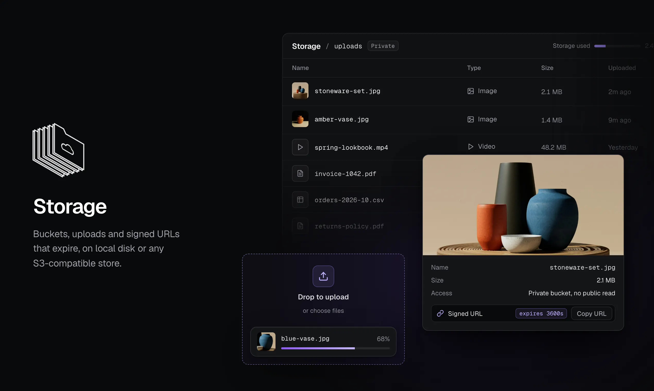654x391 pixels.
Task: Sort by the Type column header
Action: pos(474,68)
